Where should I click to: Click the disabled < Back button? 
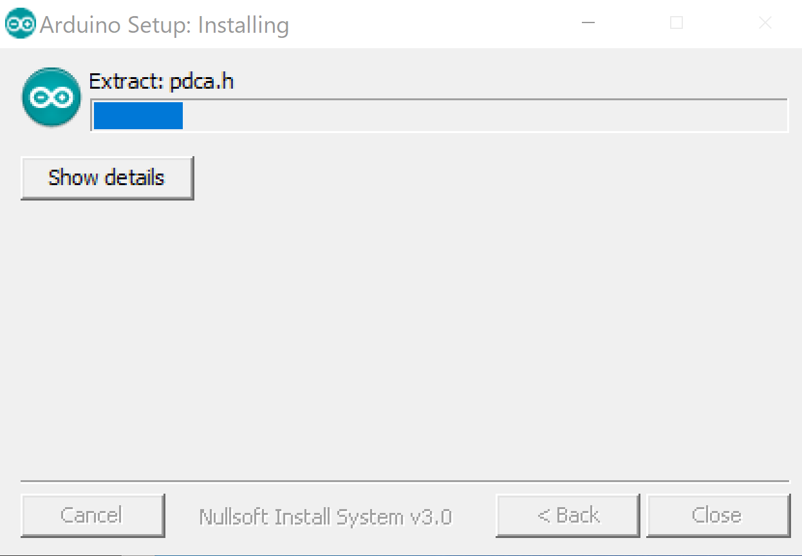(x=568, y=516)
